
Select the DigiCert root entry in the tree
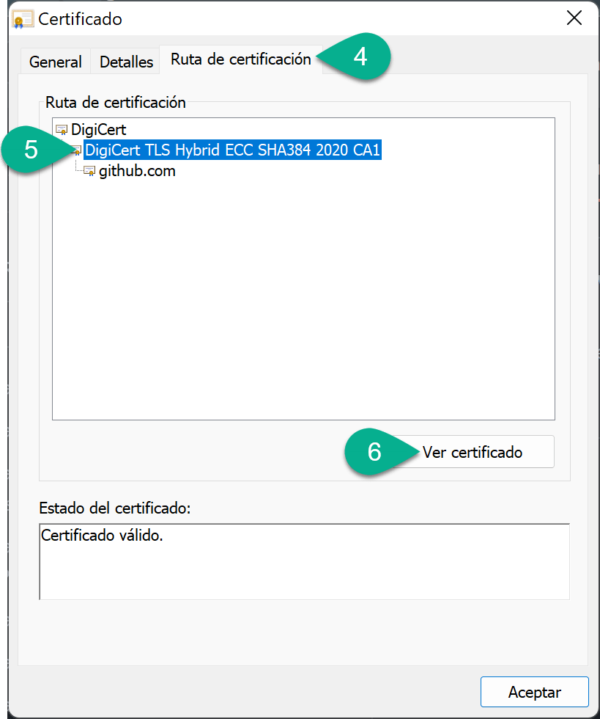point(98,130)
